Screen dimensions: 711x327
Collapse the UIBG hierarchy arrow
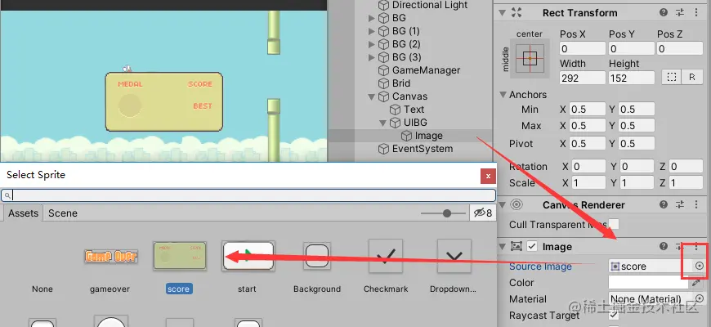[382, 123]
